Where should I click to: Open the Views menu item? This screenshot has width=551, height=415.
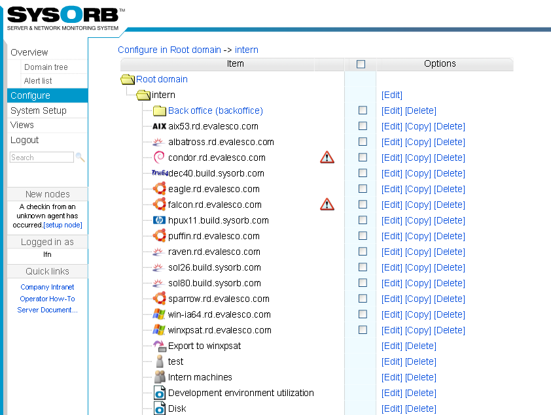pyautogui.click(x=22, y=125)
